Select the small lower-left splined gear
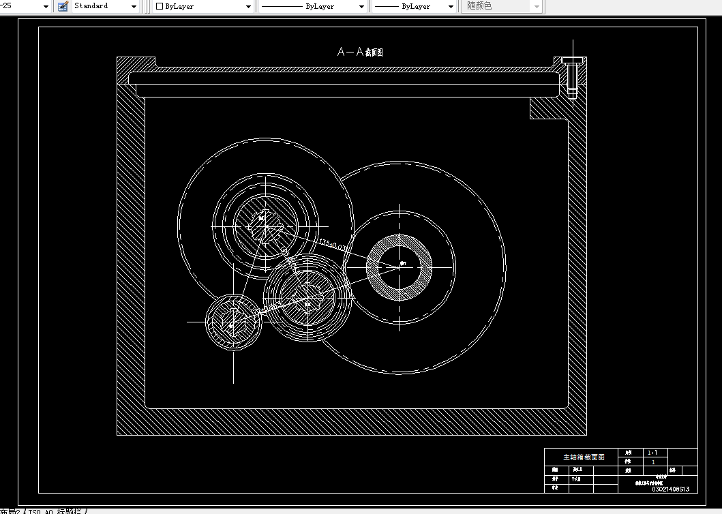The height and width of the screenshot is (514, 722). click(x=233, y=322)
